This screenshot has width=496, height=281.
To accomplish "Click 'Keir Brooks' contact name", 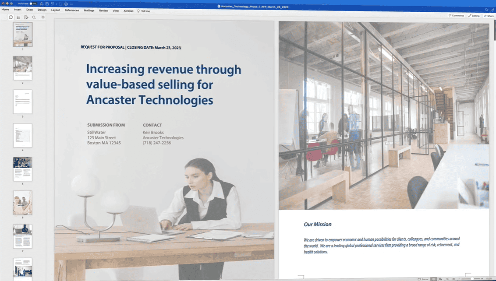I will click(x=153, y=133).
